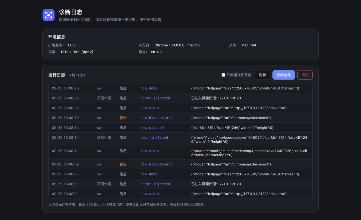This screenshot has width=361, height=220.
Task: Copy all logs with 复制全部
Action: coord(284,75)
